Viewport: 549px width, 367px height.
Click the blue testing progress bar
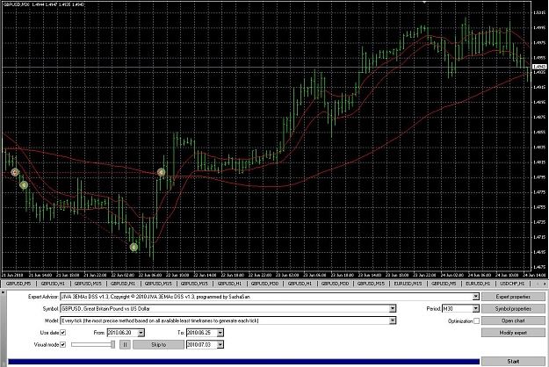[x=243, y=362]
